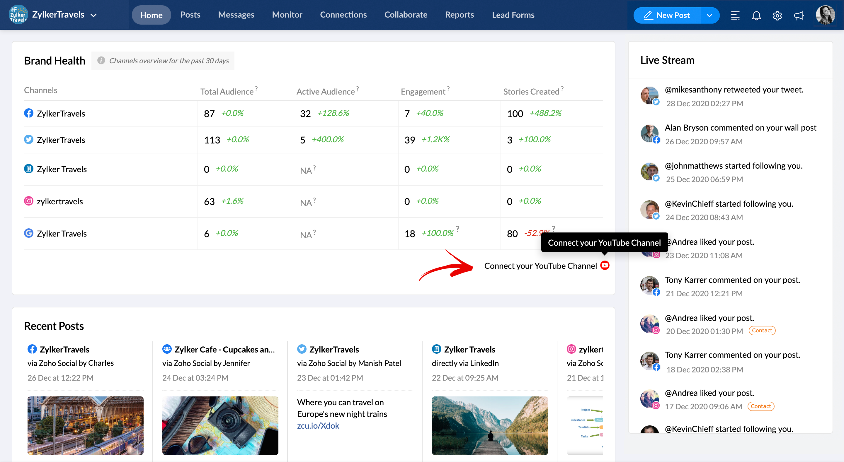Open the settings gear icon

(777, 16)
